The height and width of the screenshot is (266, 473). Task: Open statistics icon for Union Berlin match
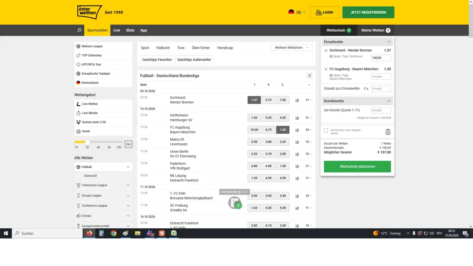click(x=297, y=154)
